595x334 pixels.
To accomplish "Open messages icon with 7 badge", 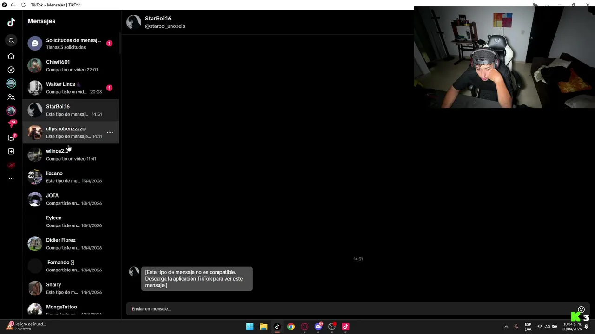I will point(11,138).
